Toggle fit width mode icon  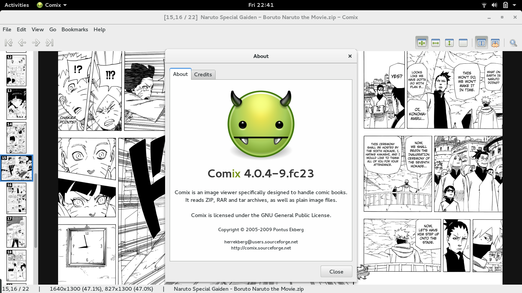pos(436,43)
